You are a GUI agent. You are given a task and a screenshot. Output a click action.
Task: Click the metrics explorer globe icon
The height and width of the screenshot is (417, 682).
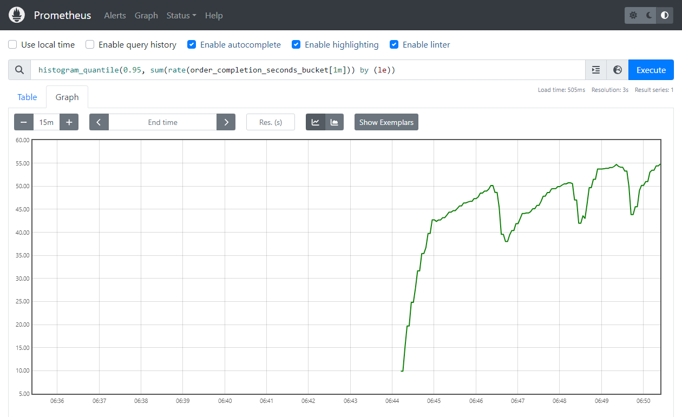(617, 69)
